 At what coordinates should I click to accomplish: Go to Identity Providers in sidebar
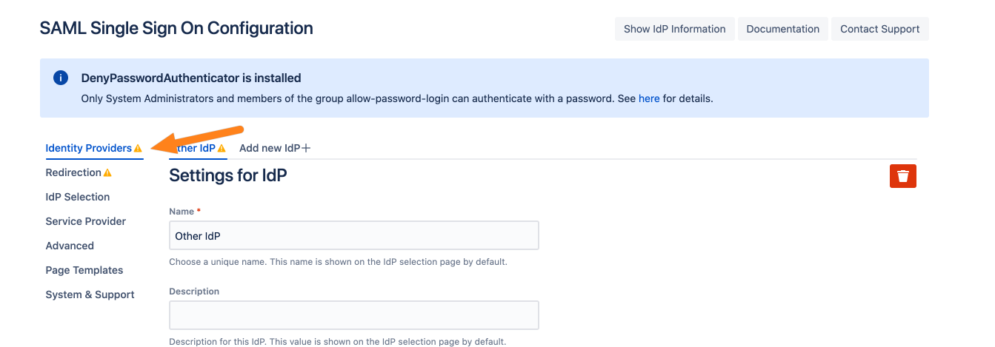88,148
